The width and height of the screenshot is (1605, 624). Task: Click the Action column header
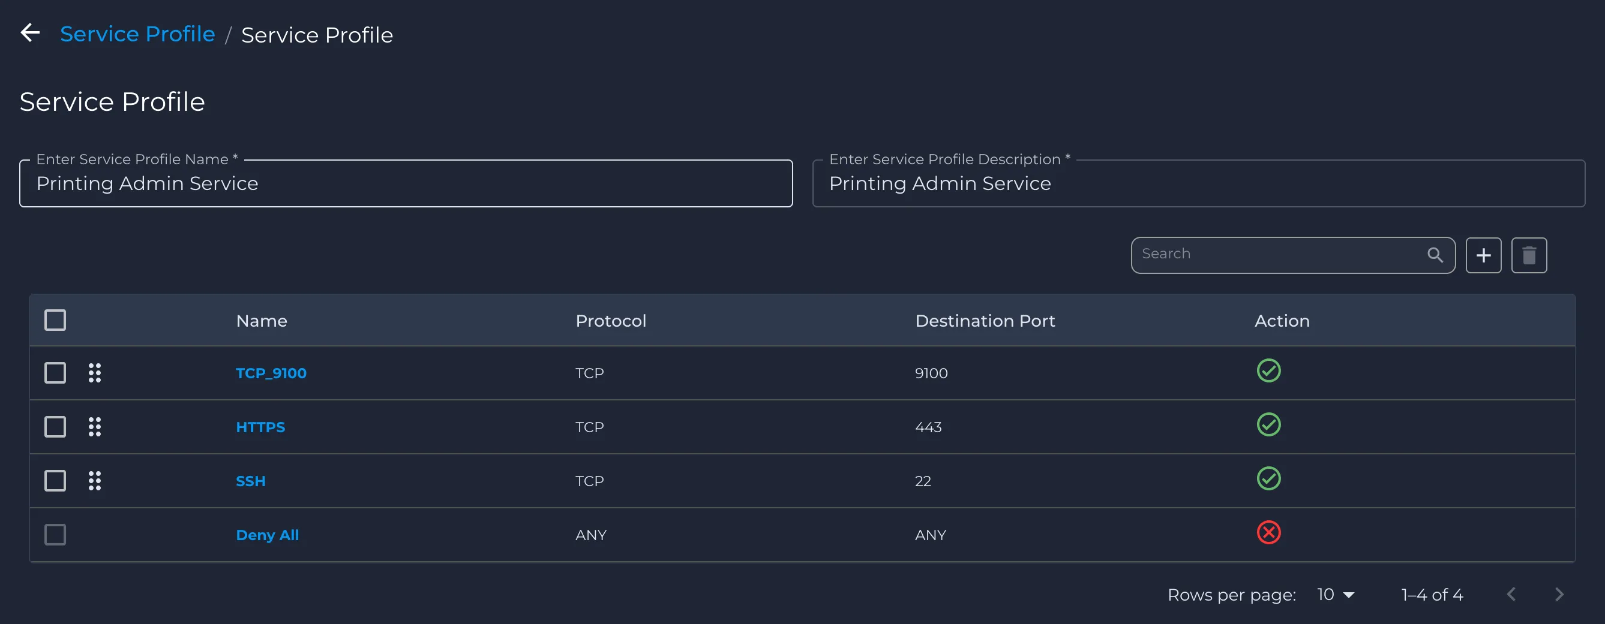(1282, 321)
